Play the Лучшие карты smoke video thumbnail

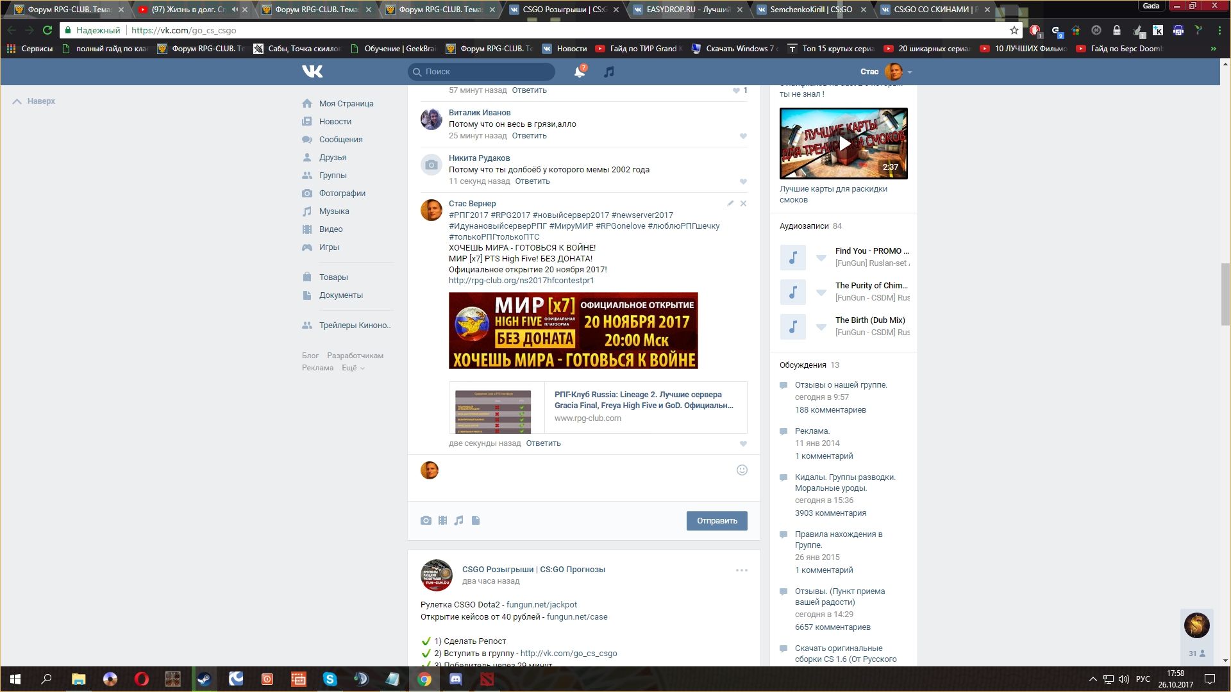(x=844, y=144)
